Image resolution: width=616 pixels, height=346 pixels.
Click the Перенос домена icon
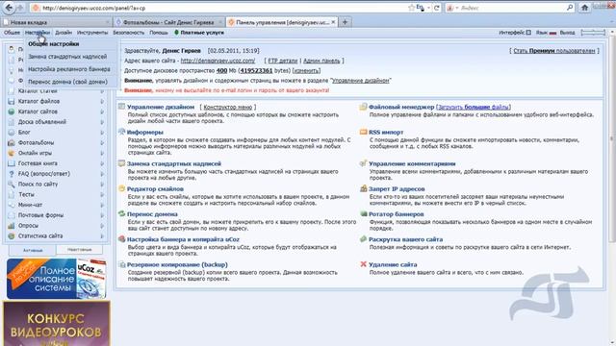pyautogui.click(x=122, y=213)
